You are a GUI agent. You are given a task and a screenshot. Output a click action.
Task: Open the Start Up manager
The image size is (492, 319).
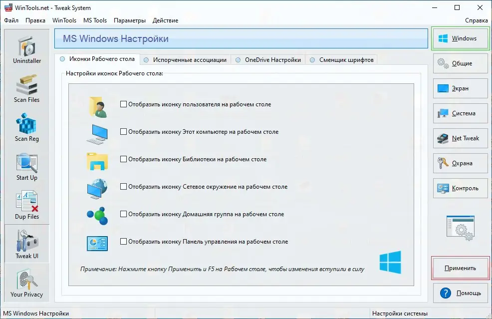point(27,167)
